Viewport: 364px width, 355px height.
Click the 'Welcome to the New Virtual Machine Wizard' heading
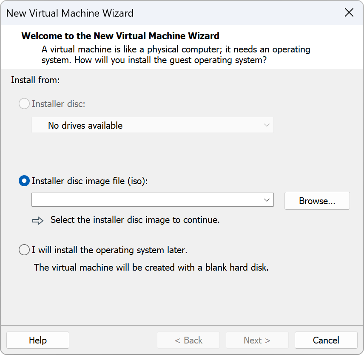click(120, 36)
